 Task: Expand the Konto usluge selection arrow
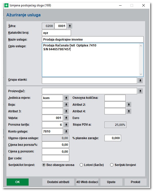coord(66,131)
